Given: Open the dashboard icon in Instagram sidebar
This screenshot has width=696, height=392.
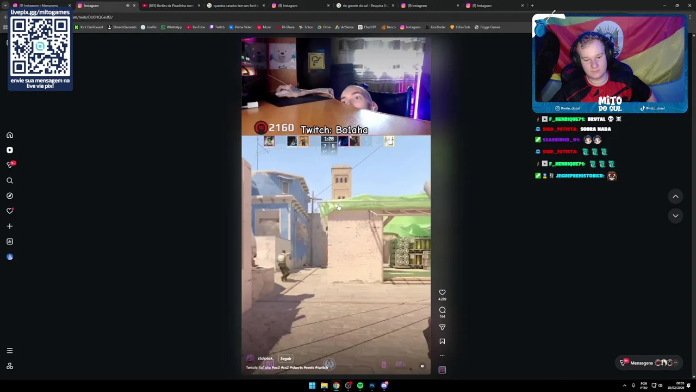Looking at the screenshot, I should pos(10,242).
